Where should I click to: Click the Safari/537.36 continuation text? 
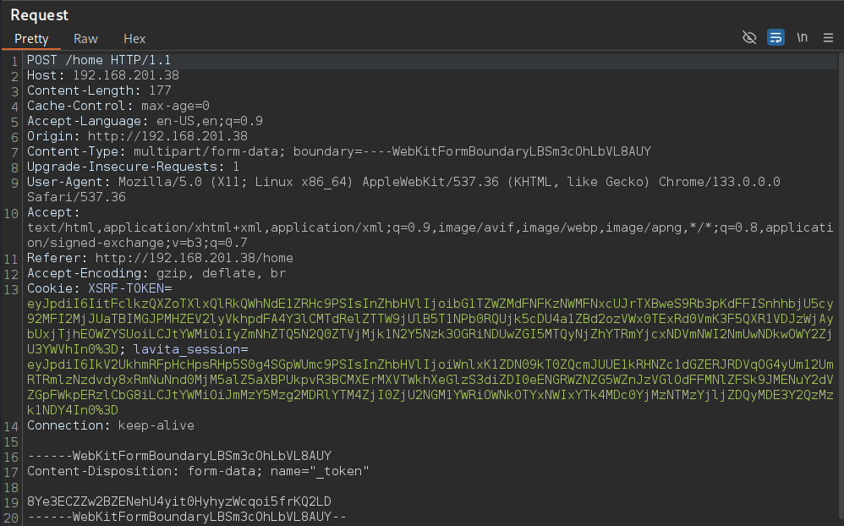(x=76, y=197)
